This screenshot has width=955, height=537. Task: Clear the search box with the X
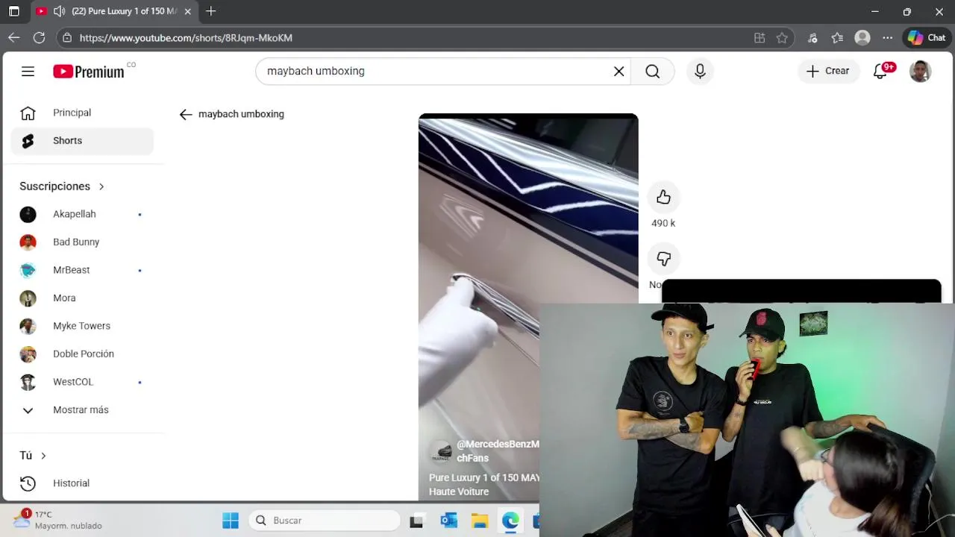pos(619,71)
